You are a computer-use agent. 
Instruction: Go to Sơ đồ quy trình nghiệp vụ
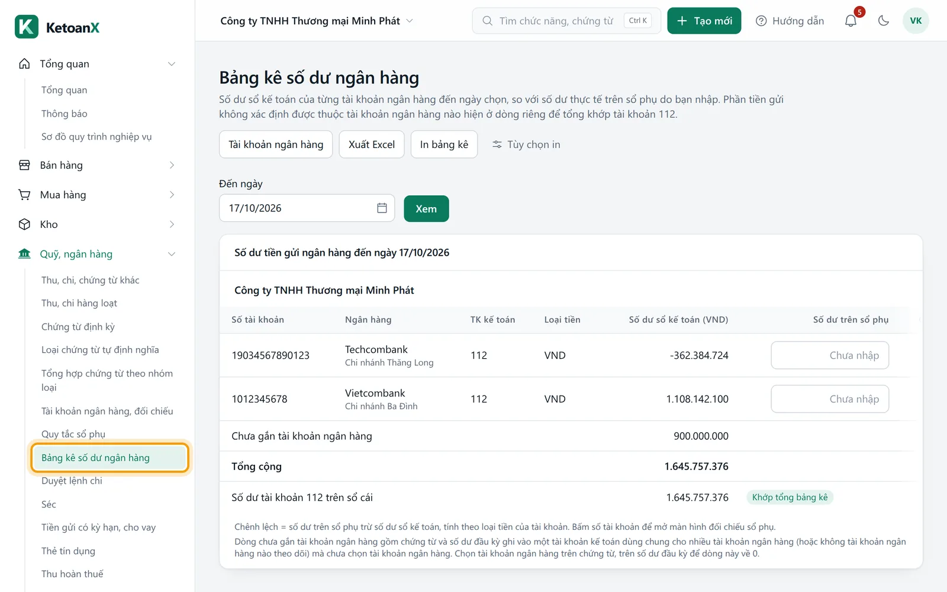pos(96,137)
